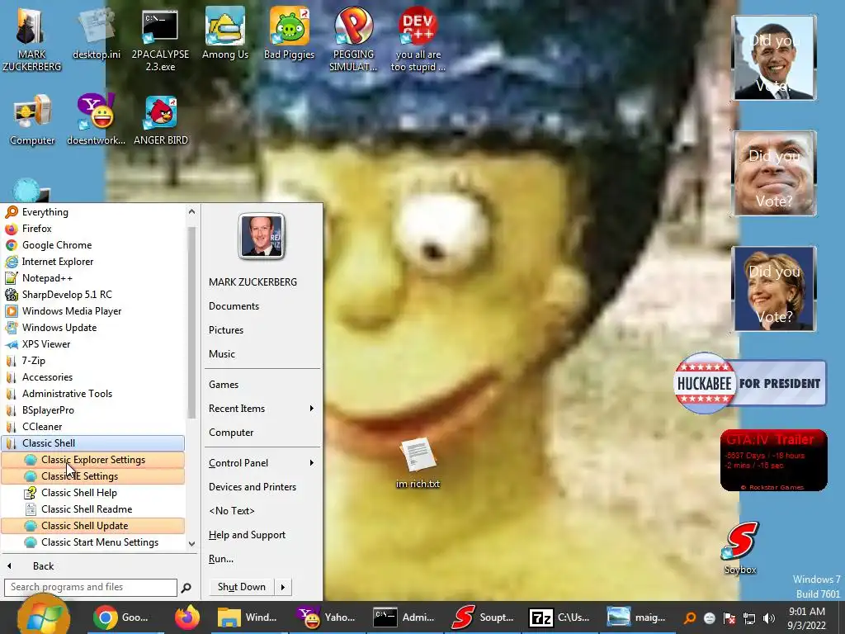Screen dimensions: 845x634
Task: Click the search magnifier icon in start menu
Action: click(x=186, y=588)
